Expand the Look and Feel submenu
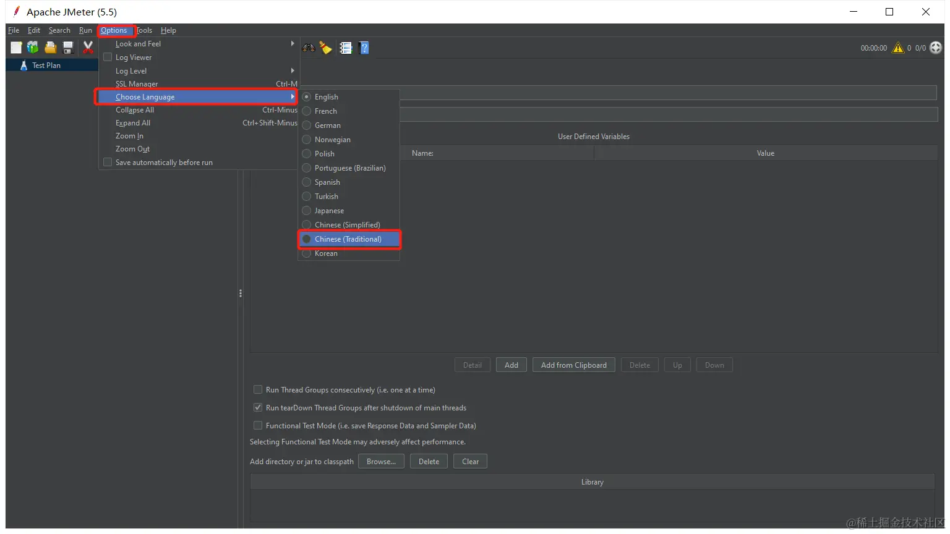 [x=199, y=44]
